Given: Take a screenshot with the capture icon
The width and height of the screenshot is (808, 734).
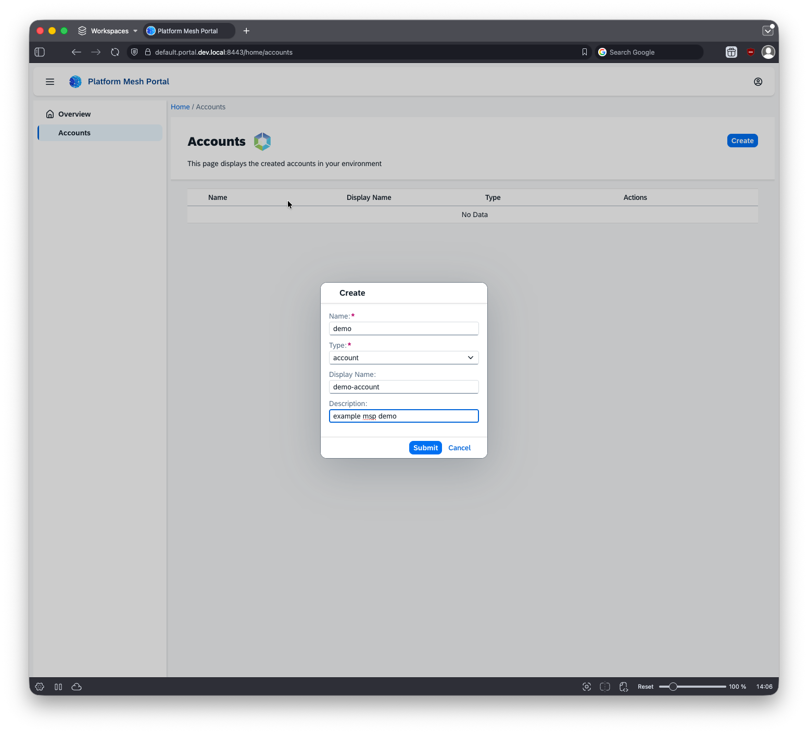Looking at the screenshot, I should click(586, 687).
